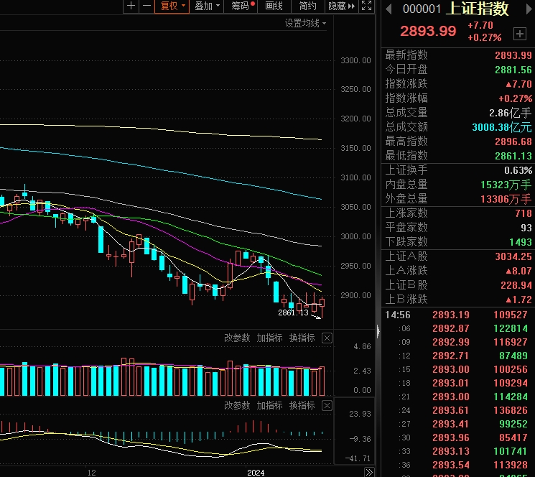Jump to latest data double-arrow icon
The image size is (535, 477).
[369, 472]
